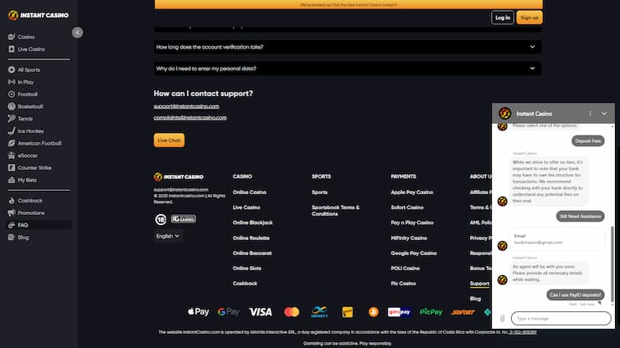Open the Online Casino footer link
The image size is (620, 348).
pyautogui.click(x=250, y=192)
